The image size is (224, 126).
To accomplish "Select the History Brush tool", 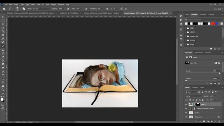I will point(3,53).
